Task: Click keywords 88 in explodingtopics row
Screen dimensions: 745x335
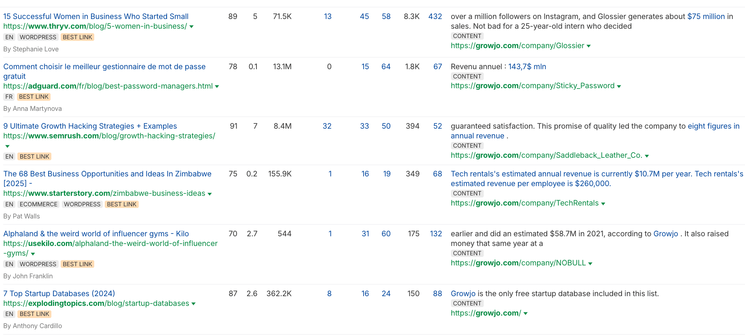Action: pos(438,294)
